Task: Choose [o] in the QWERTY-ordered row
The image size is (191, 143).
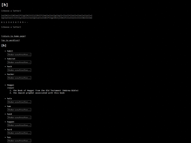Action: pyautogui.click(x=31, y=18)
